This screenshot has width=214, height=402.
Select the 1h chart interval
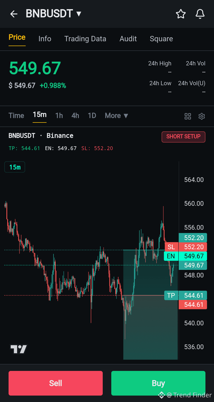point(59,116)
